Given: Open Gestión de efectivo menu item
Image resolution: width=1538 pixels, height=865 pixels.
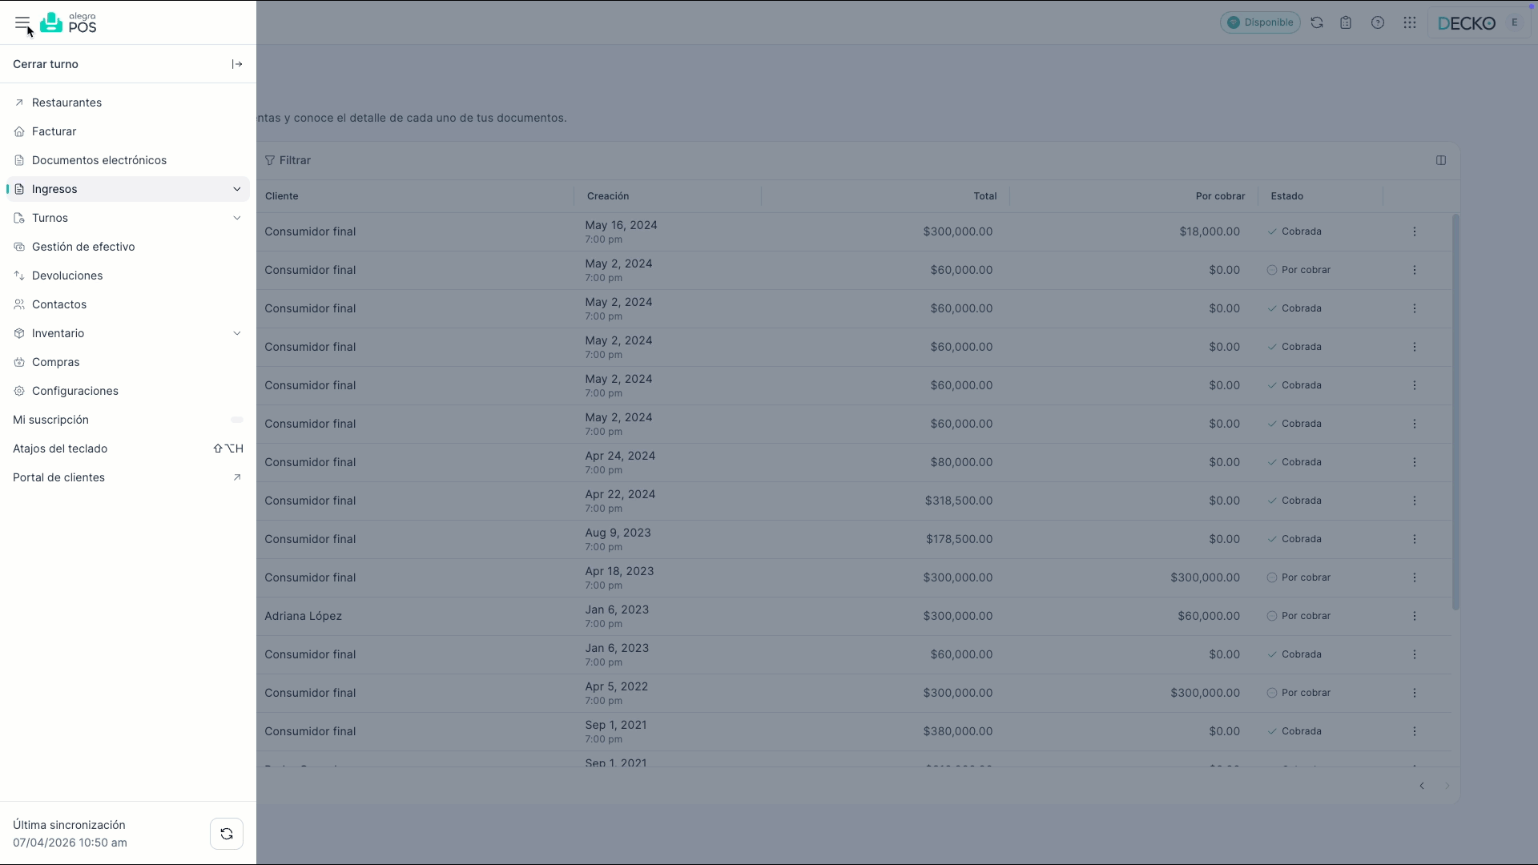Looking at the screenshot, I should (x=83, y=247).
